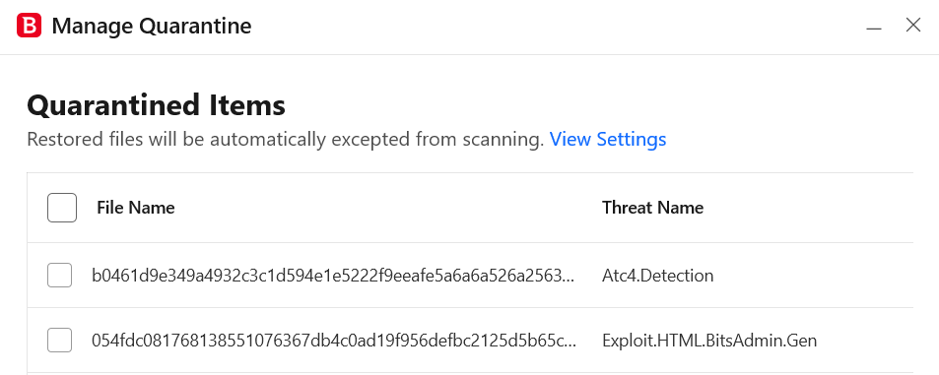The width and height of the screenshot is (939, 375).
Task: Click the Manage Quarantine window title text
Action: click(152, 27)
